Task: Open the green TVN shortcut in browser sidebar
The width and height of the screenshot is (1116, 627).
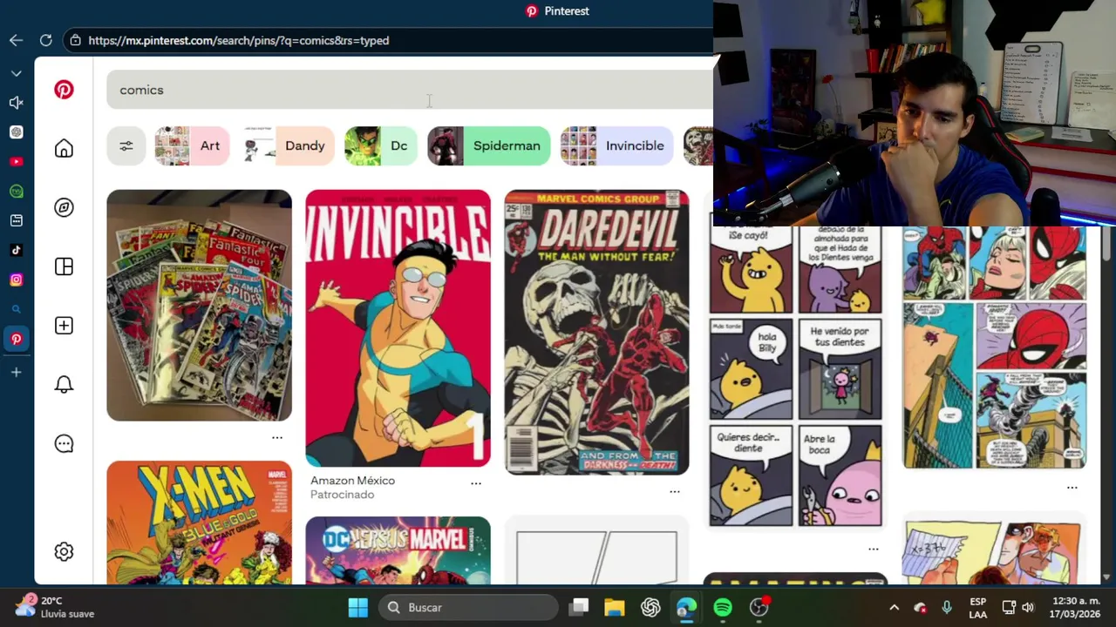Action: point(16,192)
